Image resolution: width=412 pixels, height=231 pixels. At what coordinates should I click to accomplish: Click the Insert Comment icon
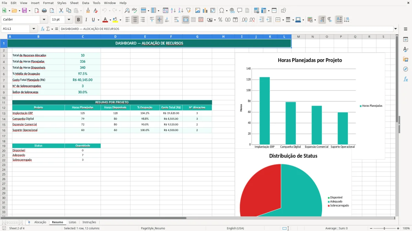click(x=240, y=11)
